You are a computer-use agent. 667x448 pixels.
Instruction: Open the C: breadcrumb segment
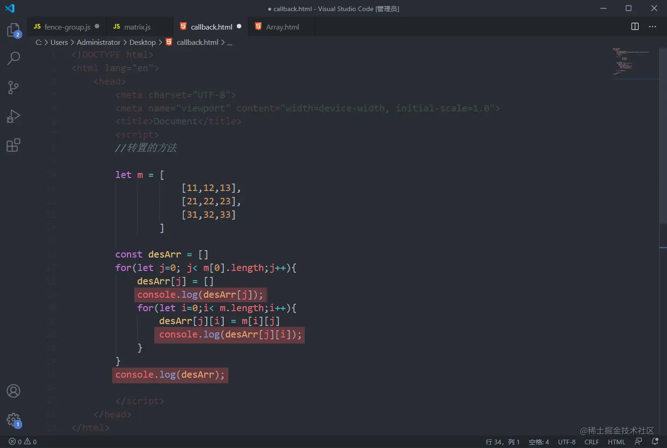[38, 42]
